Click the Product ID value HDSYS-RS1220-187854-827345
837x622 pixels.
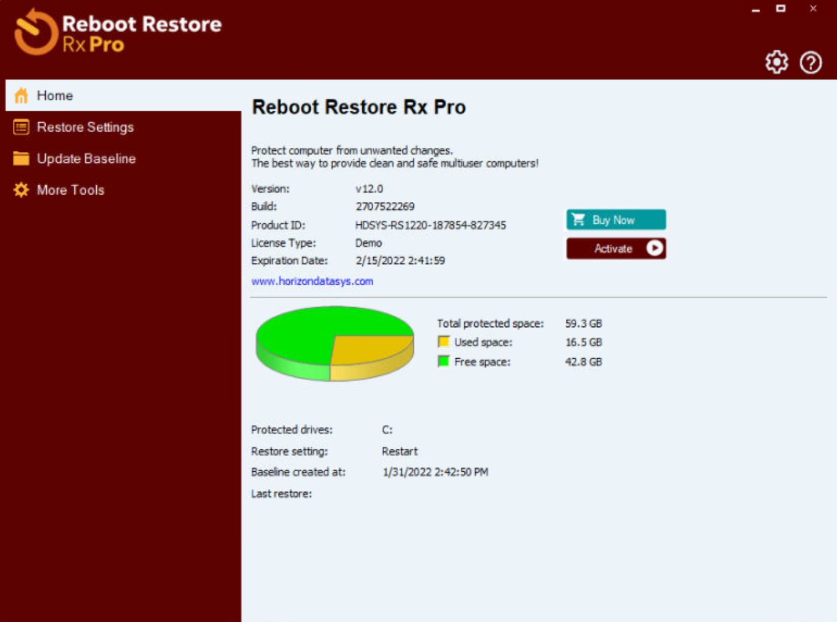click(x=430, y=225)
